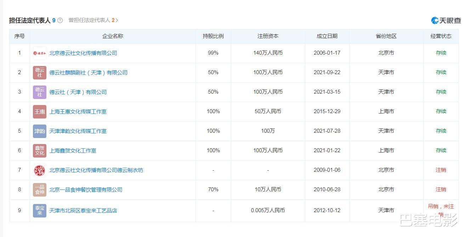The image size is (465, 237).
Task: Click the 99% shareholding cell
Action: [213, 53]
